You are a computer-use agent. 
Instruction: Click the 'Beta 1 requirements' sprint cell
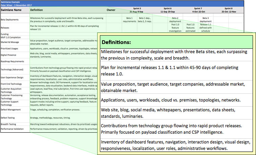tap(129, 20)
